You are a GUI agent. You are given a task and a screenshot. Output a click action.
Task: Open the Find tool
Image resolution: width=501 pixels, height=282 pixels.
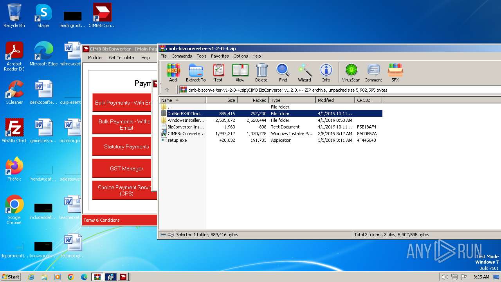[x=283, y=73]
